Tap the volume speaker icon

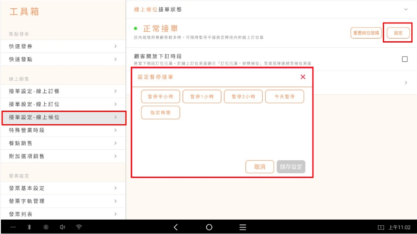[x=62, y=227]
